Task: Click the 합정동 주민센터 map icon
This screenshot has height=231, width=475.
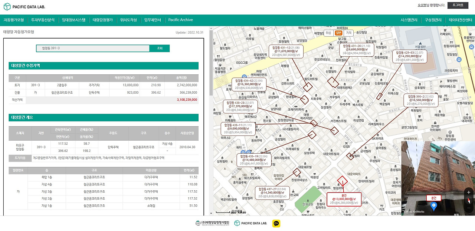Action: point(450,132)
